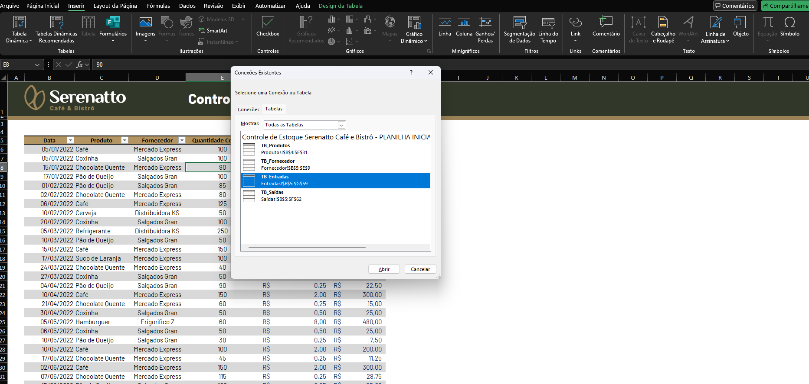The image size is (809, 384).
Task: Click the horizontal scrollbar in table list
Action: pyautogui.click(x=307, y=247)
